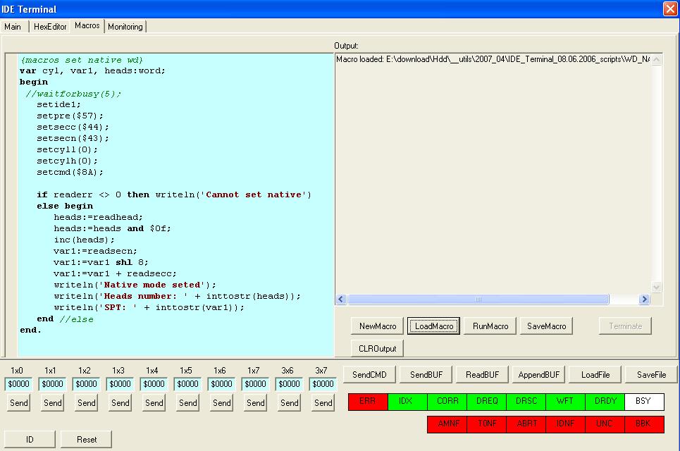Click the SendBUF button

(x=426, y=375)
